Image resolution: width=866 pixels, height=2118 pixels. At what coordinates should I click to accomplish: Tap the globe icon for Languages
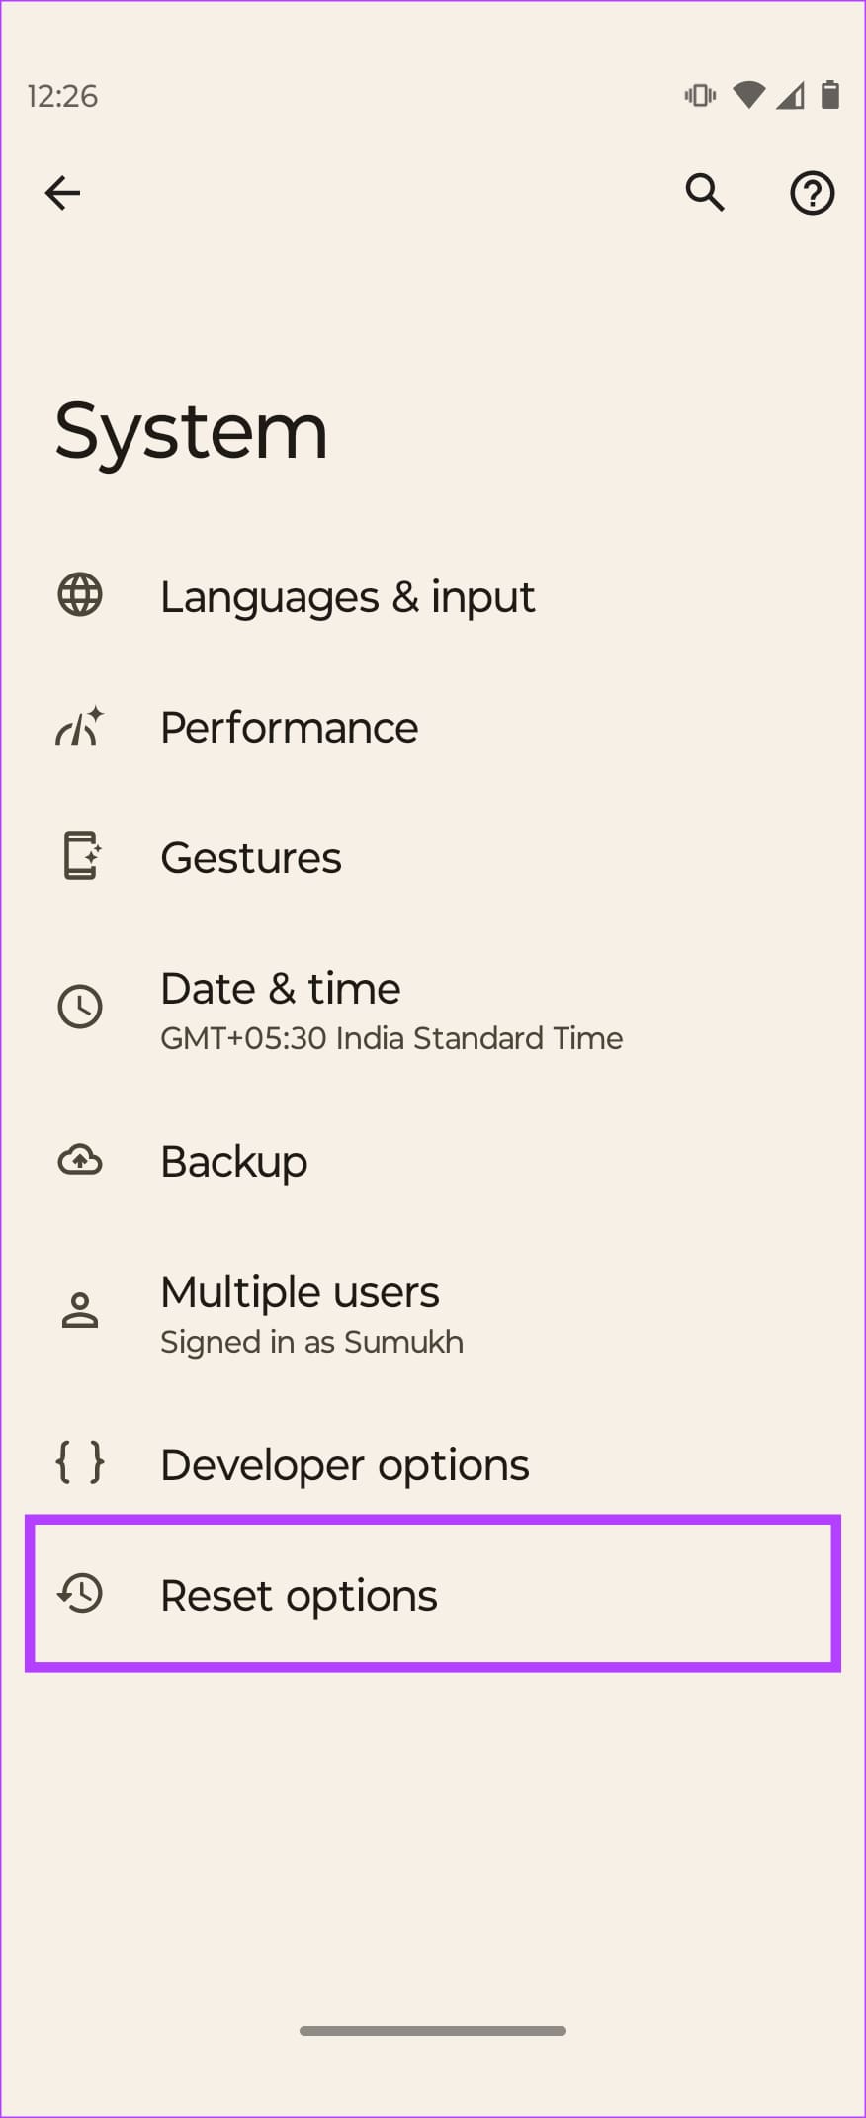(x=80, y=595)
